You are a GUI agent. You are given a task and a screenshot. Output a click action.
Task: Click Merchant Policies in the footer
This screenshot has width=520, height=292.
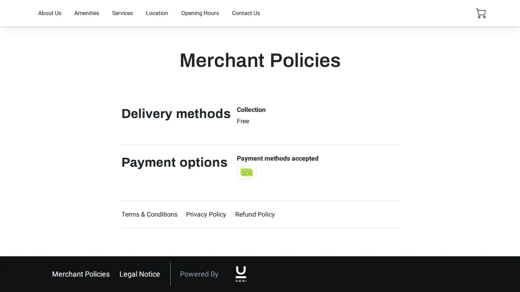coord(81,274)
